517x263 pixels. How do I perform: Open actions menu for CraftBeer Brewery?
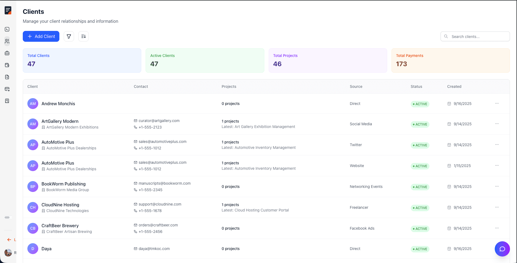tap(497, 228)
